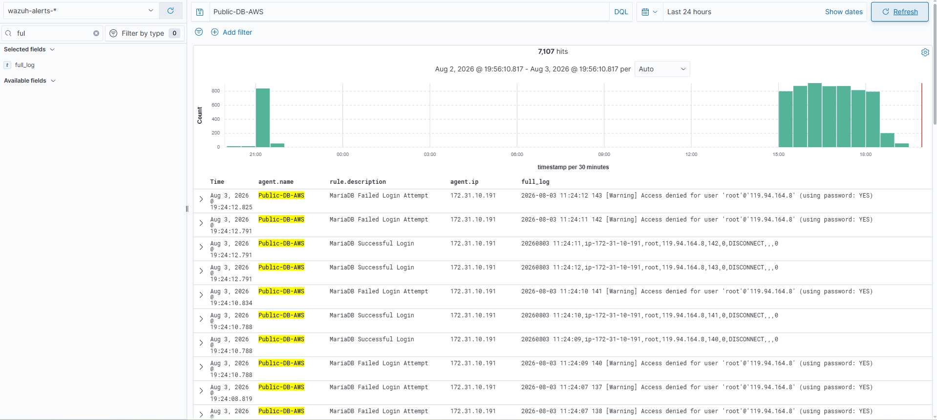Click the filter options circle icon
This screenshot has width=937, height=420.
tap(199, 32)
